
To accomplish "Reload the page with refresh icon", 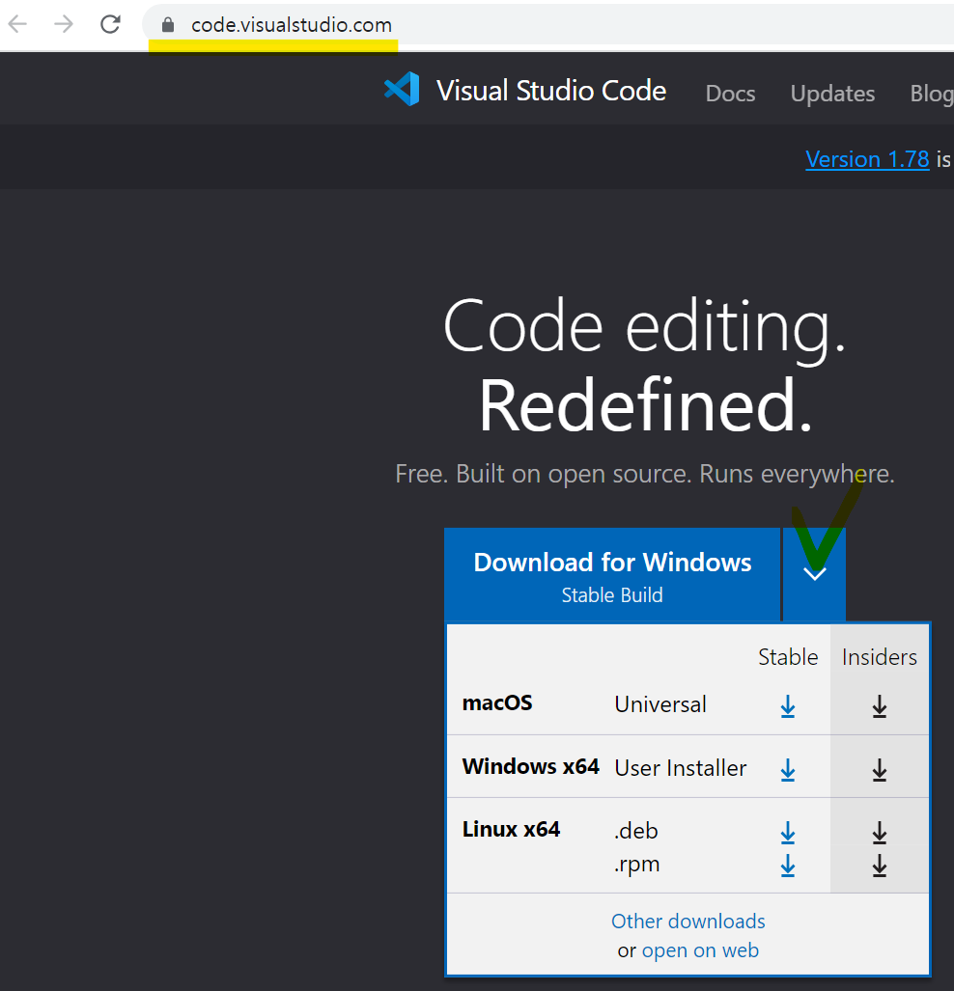I will tap(110, 25).
